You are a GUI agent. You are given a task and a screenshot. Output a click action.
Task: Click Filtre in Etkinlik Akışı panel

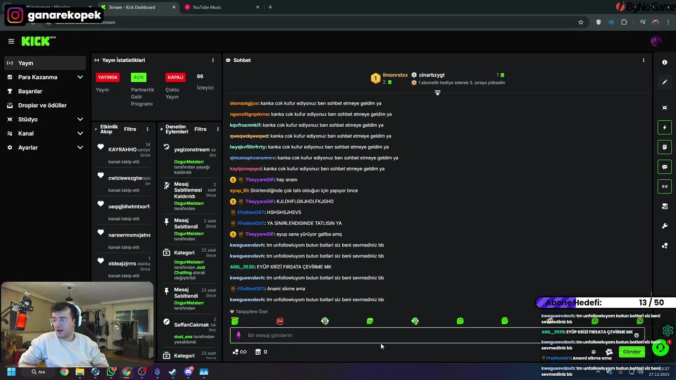click(130, 129)
